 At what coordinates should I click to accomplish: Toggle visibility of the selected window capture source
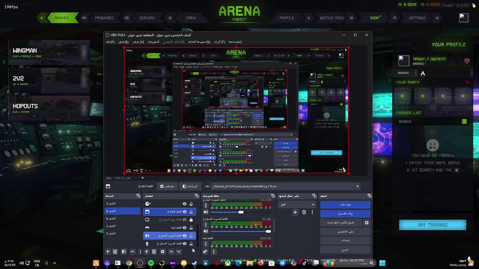click(x=184, y=211)
